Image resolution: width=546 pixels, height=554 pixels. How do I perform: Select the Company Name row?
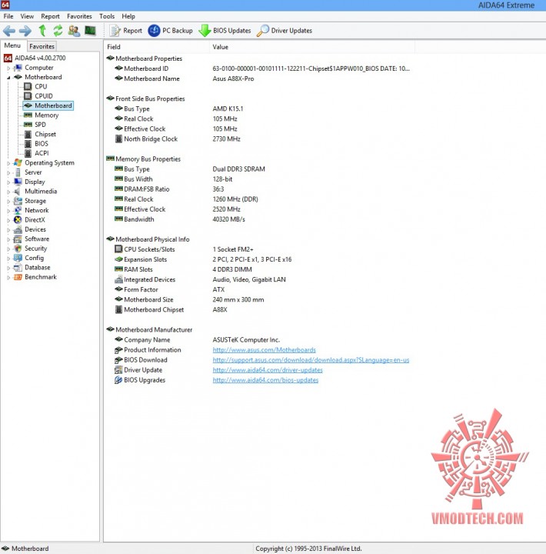pyautogui.click(x=260, y=340)
